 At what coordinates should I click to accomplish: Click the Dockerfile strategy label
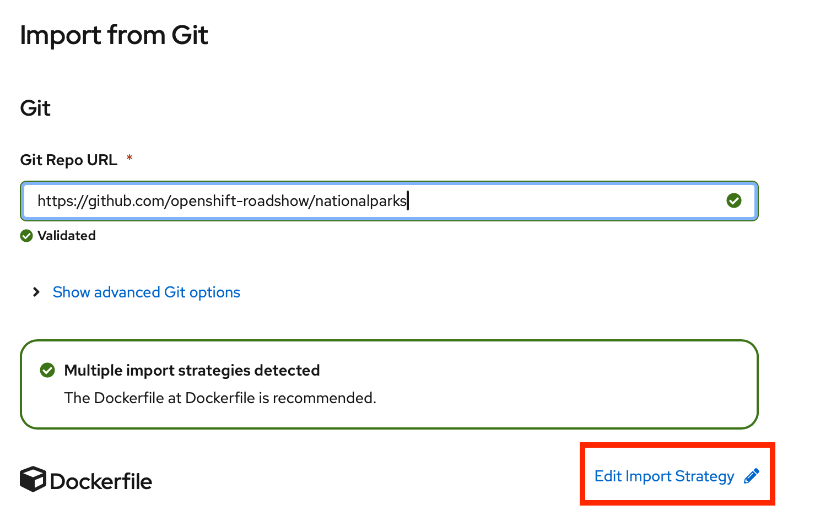click(101, 481)
